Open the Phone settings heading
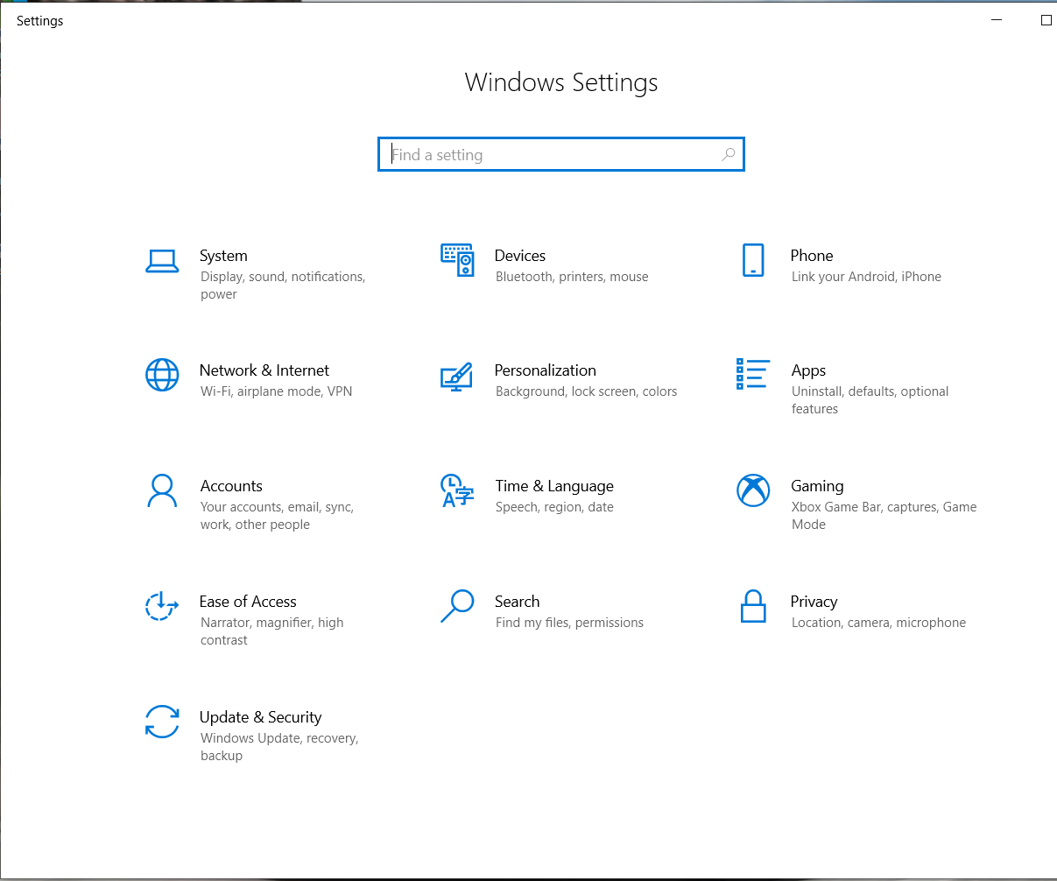1057x881 pixels. click(x=812, y=256)
